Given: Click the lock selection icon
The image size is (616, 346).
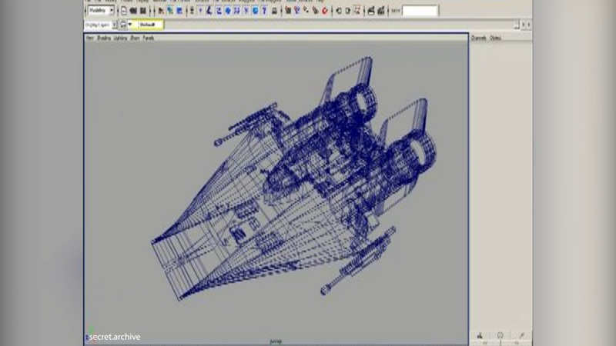Looking at the screenshot, I should 274,11.
